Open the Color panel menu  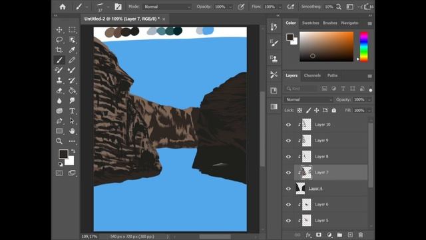point(370,24)
